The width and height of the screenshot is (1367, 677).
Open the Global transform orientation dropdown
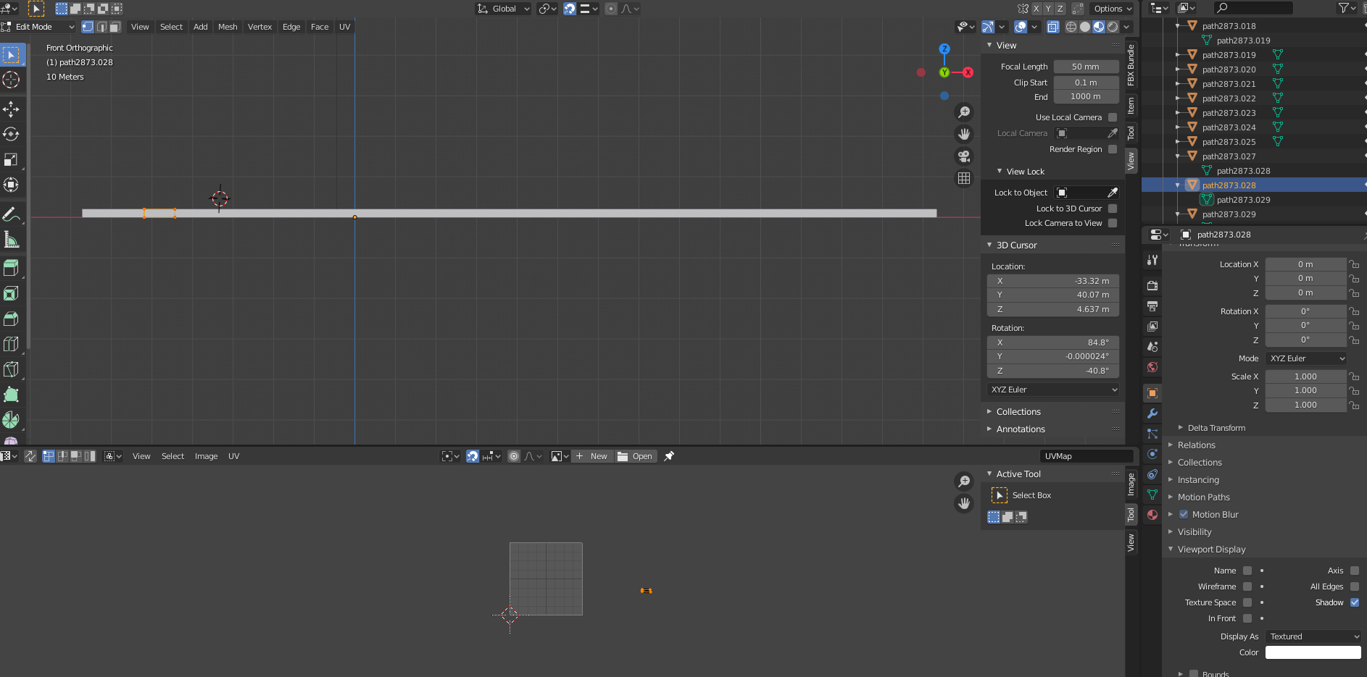pos(504,9)
